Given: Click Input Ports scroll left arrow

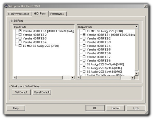Looking at the screenshot, I should 15,78.
